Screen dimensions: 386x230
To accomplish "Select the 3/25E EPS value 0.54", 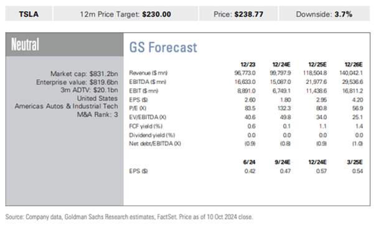I will (x=357, y=171).
